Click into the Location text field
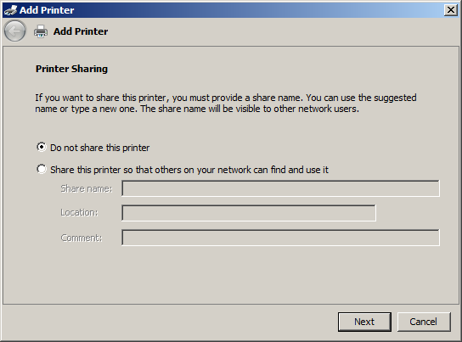462x342 pixels. [249, 213]
